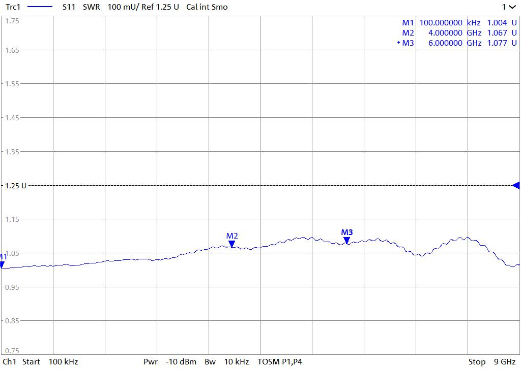The image size is (521, 369).
Task: Change the SWR trace format
Action: (x=92, y=7)
